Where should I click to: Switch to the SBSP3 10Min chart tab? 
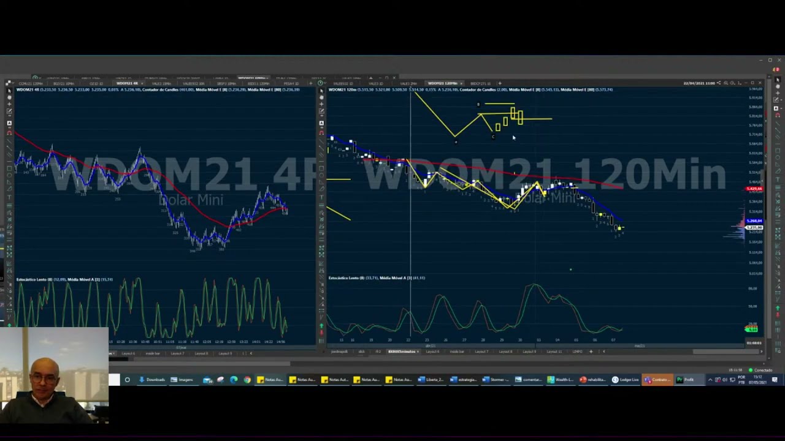226,83
